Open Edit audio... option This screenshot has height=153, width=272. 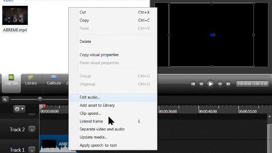[x=113, y=97]
